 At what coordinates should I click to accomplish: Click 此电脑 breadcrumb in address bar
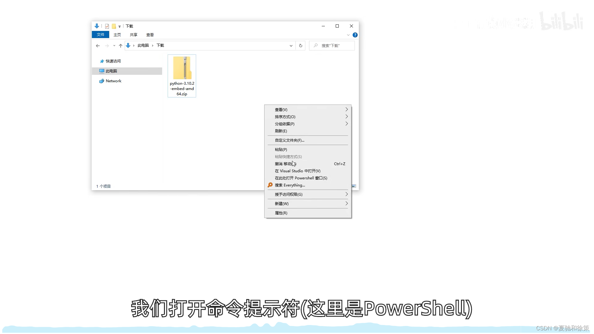[143, 45]
